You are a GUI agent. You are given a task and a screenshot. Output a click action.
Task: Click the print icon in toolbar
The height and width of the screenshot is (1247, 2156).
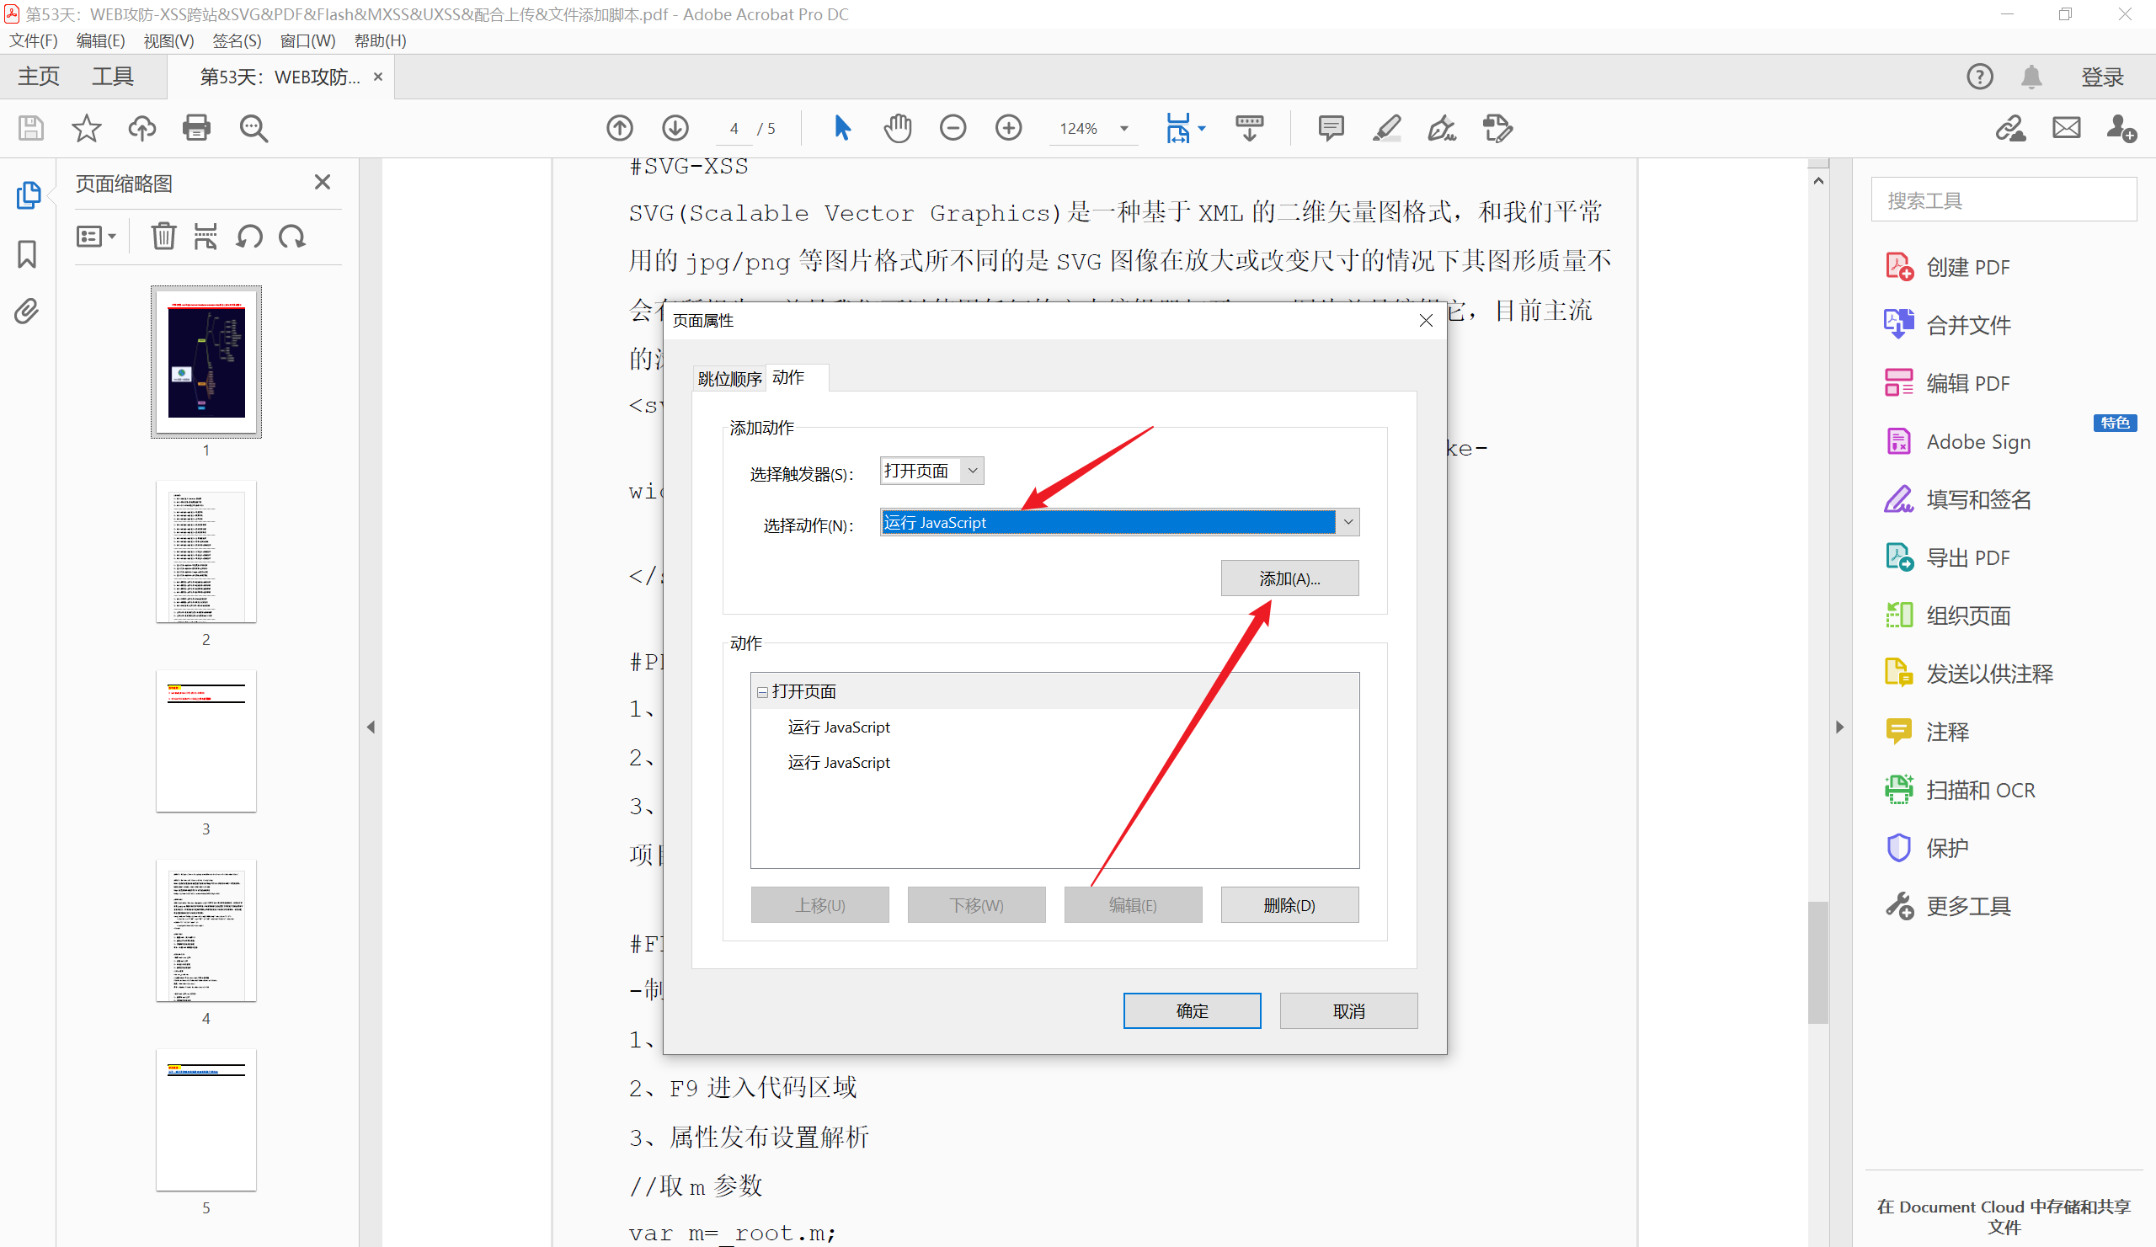click(196, 128)
